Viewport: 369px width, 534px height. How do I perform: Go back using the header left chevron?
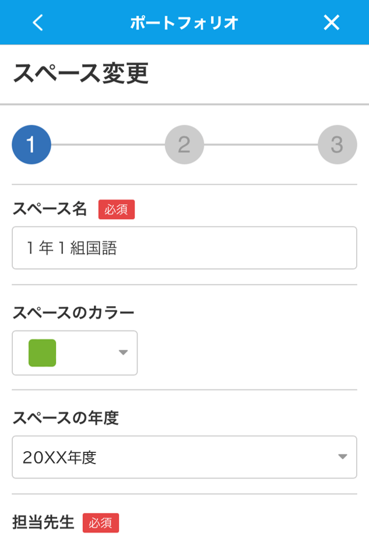(38, 23)
